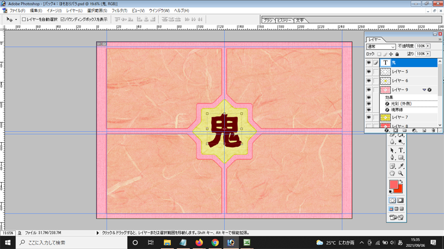The width and height of the screenshot is (444, 249).
Task: Switch to the 文字 tab
Action: tap(300, 20)
